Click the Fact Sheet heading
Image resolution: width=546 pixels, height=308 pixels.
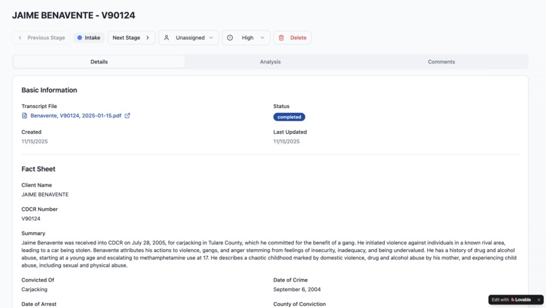click(x=39, y=169)
